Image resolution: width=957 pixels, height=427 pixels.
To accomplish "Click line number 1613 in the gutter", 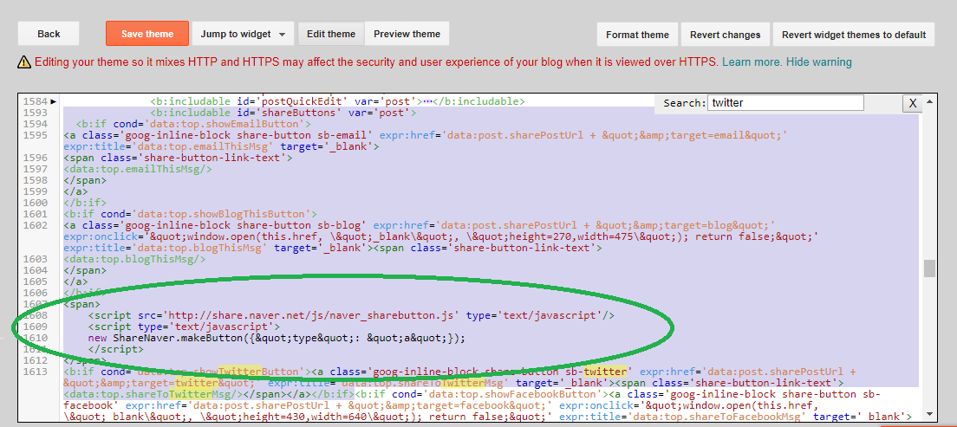I will (36, 372).
